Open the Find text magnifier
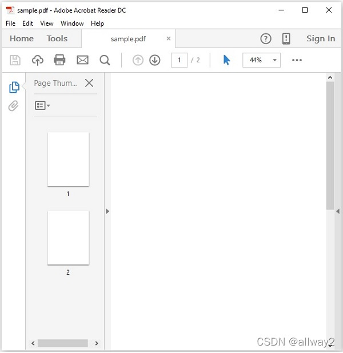Screen dimensions: 343x353 pyautogui.click(x=105, y=60)
